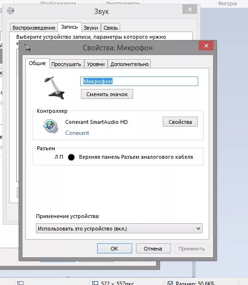Click the microphone title bar icon
Viewport: 248px width, 285px height.
point(27,48)
